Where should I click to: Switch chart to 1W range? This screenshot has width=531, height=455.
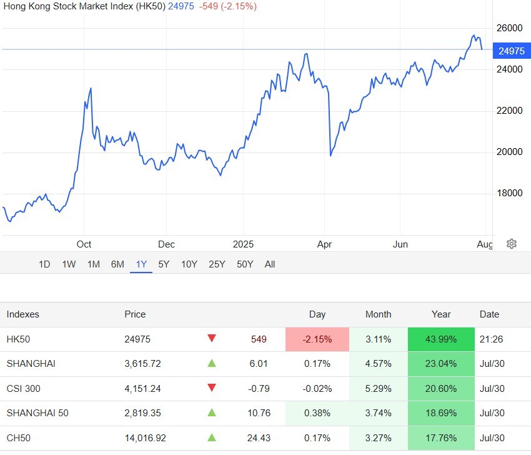coord(69,264)
